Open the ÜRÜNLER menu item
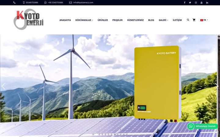The height and width of the screenshot is (137, 220). [103, 20]
